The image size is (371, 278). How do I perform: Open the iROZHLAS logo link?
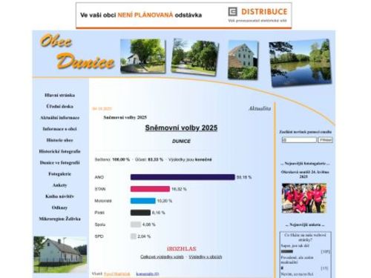(x=181, y=249)
